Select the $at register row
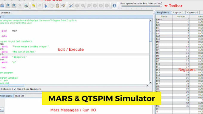The width and height of the screenshot is (203, 114). click(x=179, y=22)
